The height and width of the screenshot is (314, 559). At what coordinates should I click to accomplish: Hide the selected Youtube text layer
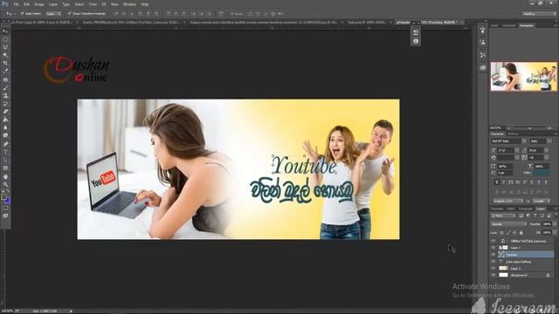493,255
